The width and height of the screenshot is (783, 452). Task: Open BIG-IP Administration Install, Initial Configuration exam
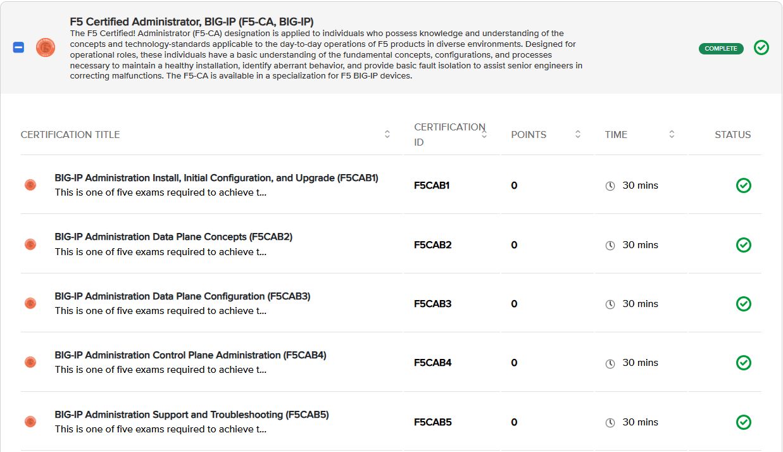pos(216,178)
